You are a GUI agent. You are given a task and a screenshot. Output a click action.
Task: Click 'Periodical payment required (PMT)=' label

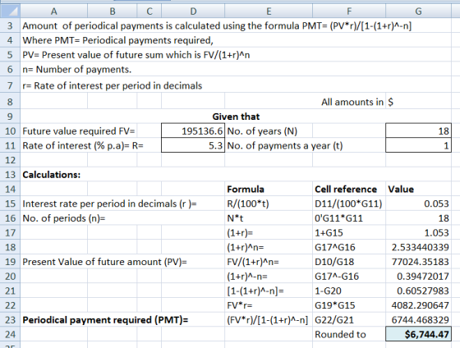click(x=105, y=320)
